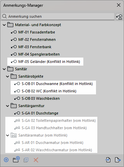The width and height of the screenshot is (124, 167).
Task: Click the red delete X icon
Action: point(36,160)
